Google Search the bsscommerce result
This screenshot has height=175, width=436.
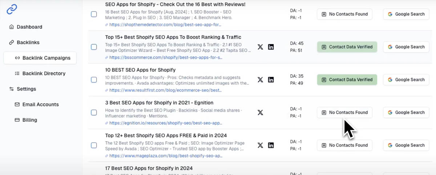[406, 47]
